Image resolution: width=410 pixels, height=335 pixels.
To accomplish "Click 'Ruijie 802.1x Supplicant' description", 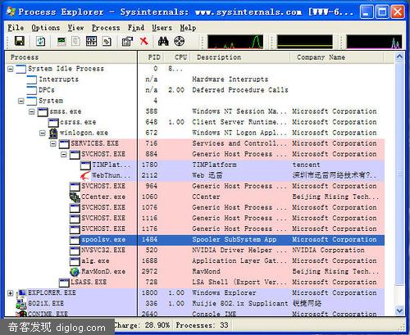I will tap(240, 304).
